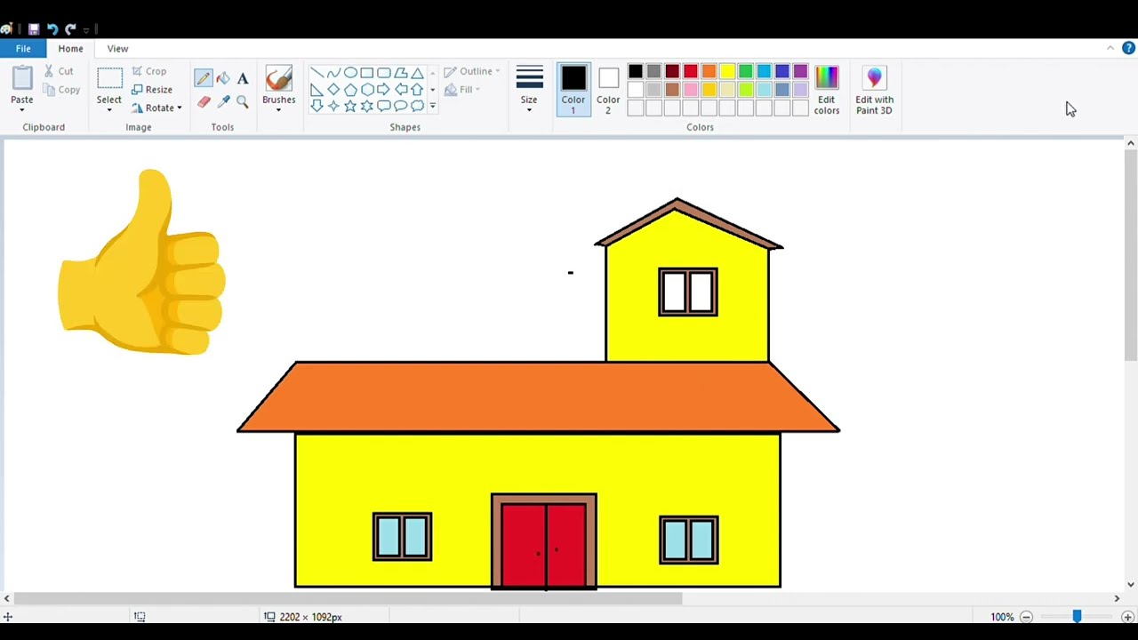Choose the Right triangle shape

[x=317, y=90]
